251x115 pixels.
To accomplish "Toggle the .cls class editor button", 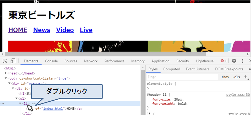I will 236,77.
